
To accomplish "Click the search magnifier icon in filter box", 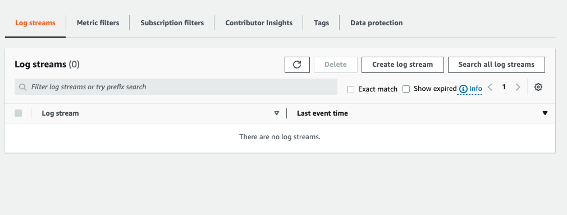I will pos(23,87).
